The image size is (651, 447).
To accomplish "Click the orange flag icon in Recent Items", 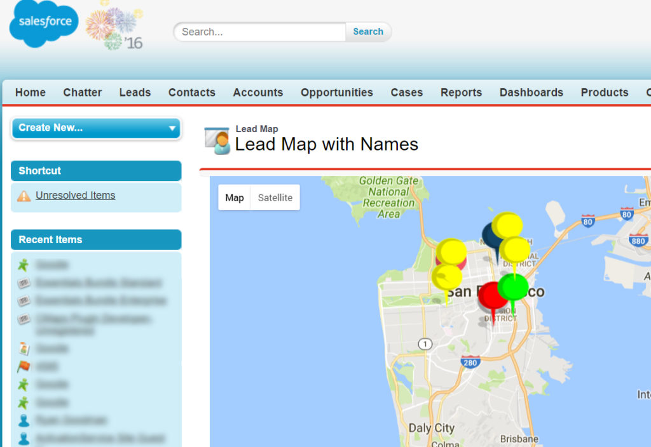I will click(x=24, y=366).
